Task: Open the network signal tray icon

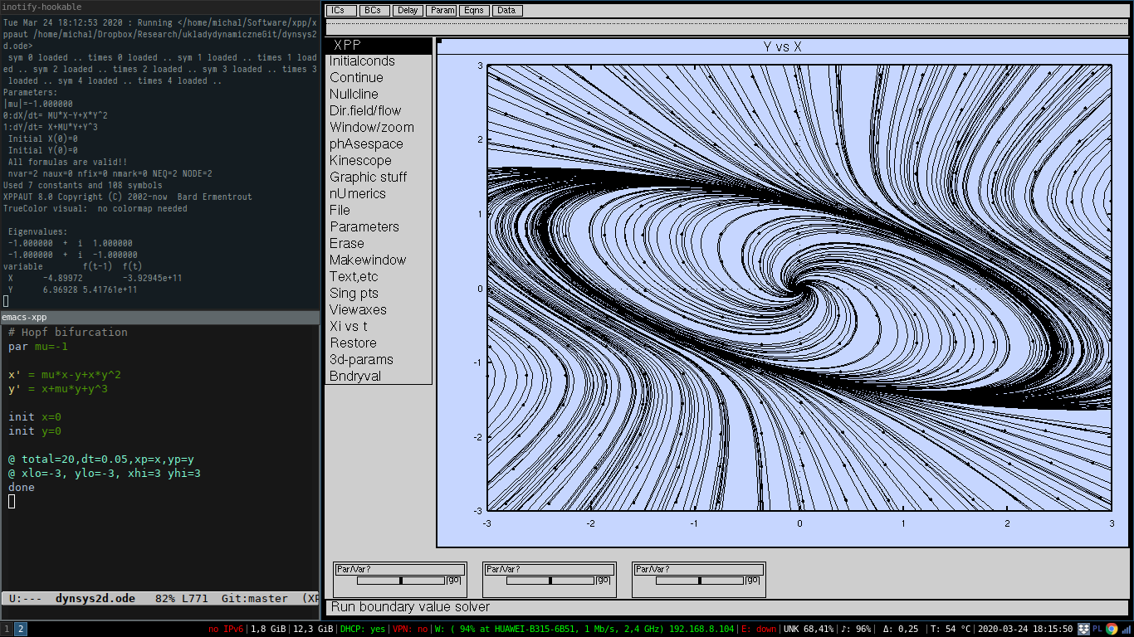Action: tap(1126, 629)
